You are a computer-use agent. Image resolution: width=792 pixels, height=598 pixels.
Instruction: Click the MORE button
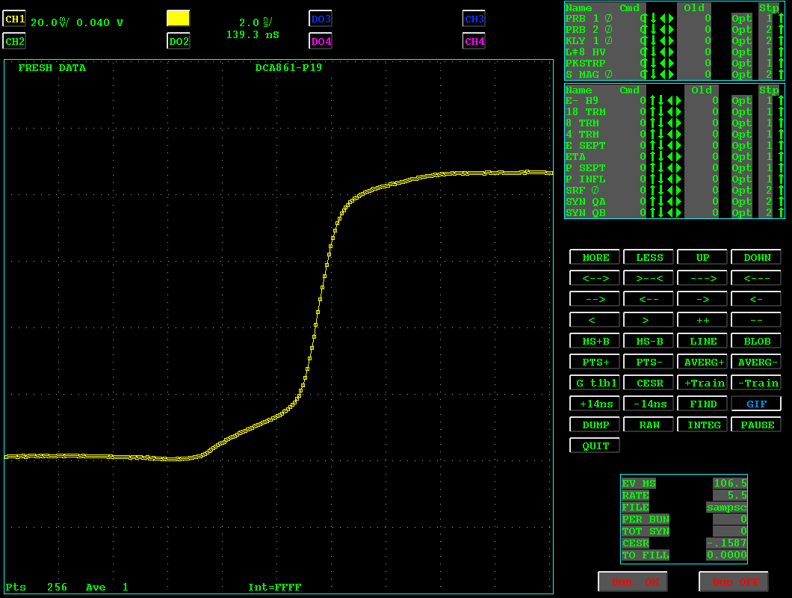click(x=595, y=257)
